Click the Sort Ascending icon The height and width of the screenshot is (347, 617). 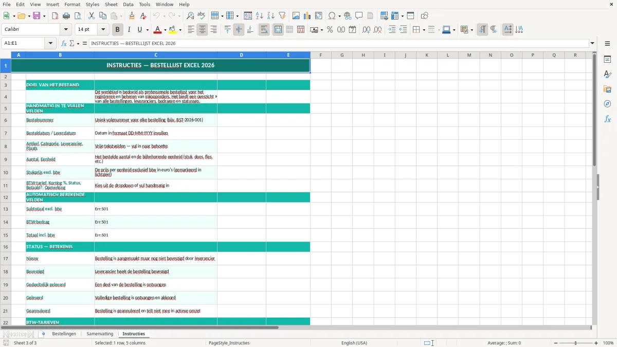[x=260, y=16]
